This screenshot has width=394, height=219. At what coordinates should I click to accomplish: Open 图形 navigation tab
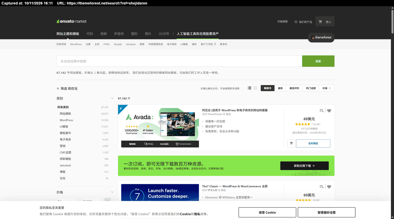[134, 34]
